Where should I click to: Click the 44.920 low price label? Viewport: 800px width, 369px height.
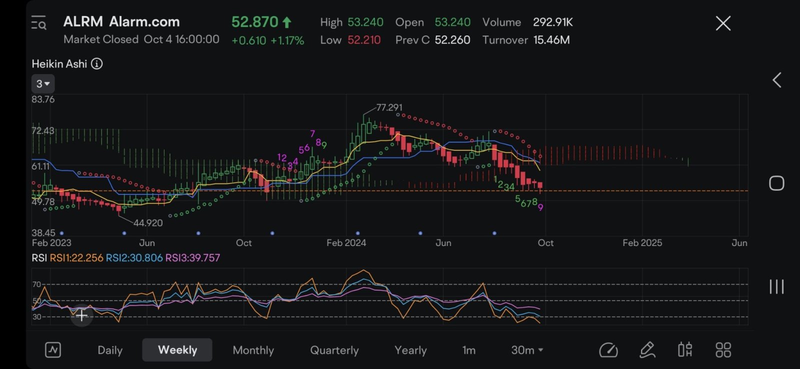pyautogui.click(x=148, y=223)
